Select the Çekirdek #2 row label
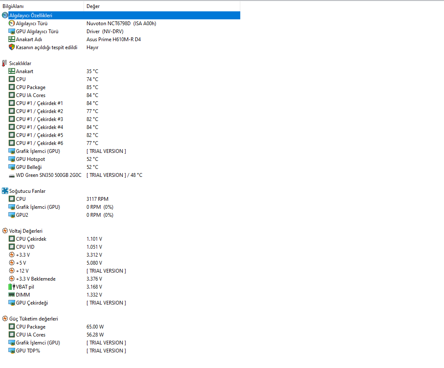Screen dimensions: 444x368 coord(39,111)
